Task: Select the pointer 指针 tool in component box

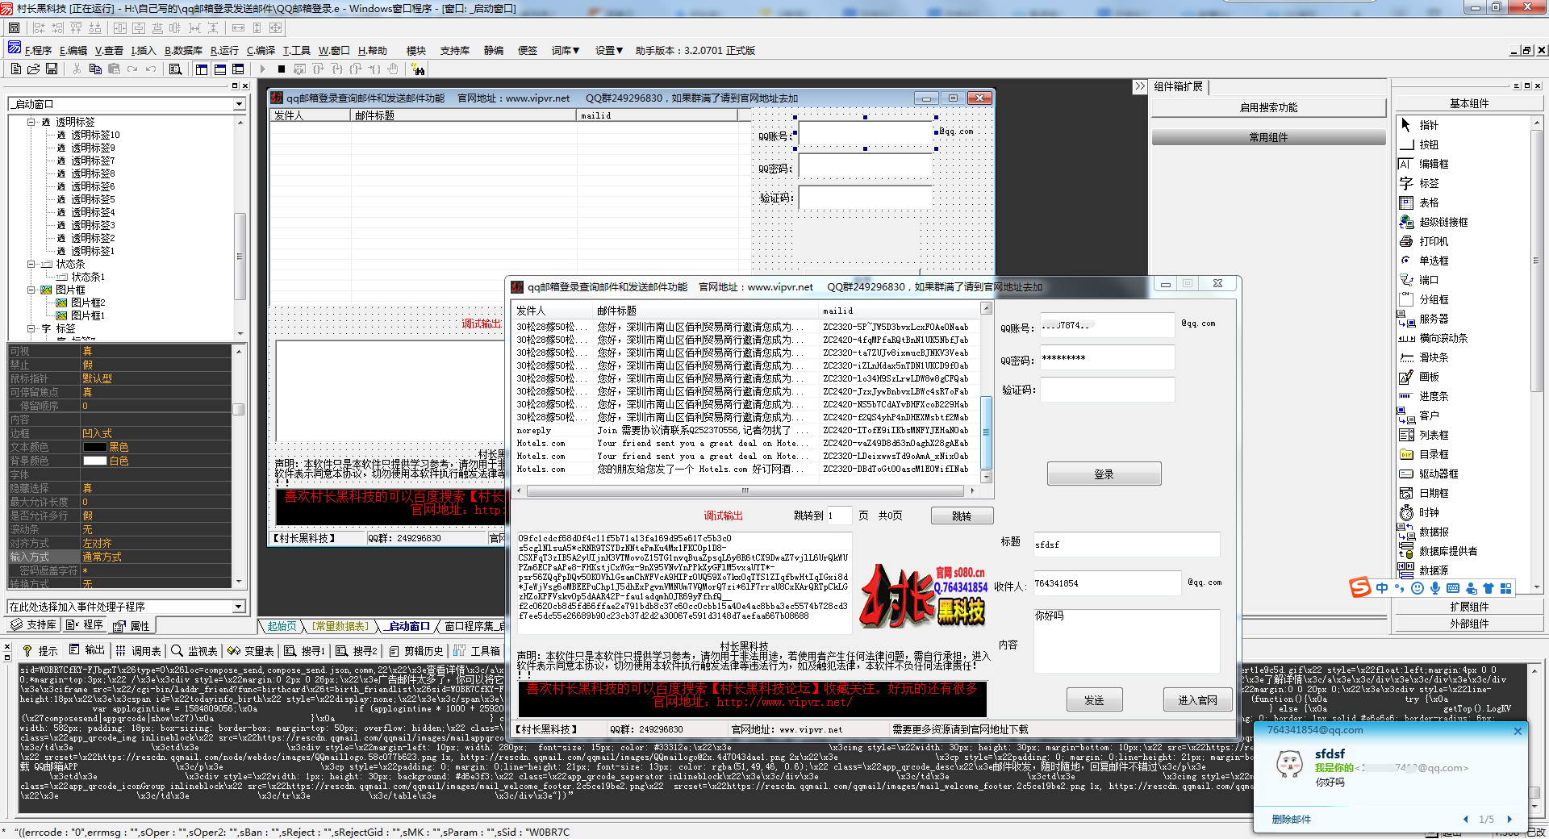Action: point(1428,125)
